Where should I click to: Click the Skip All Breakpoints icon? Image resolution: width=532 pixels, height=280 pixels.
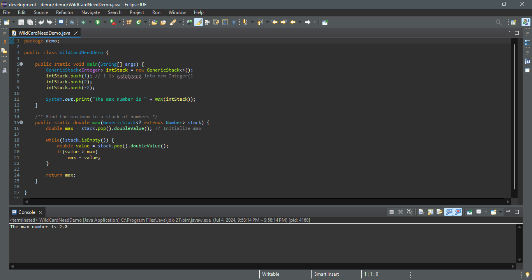tap(72, 22)
